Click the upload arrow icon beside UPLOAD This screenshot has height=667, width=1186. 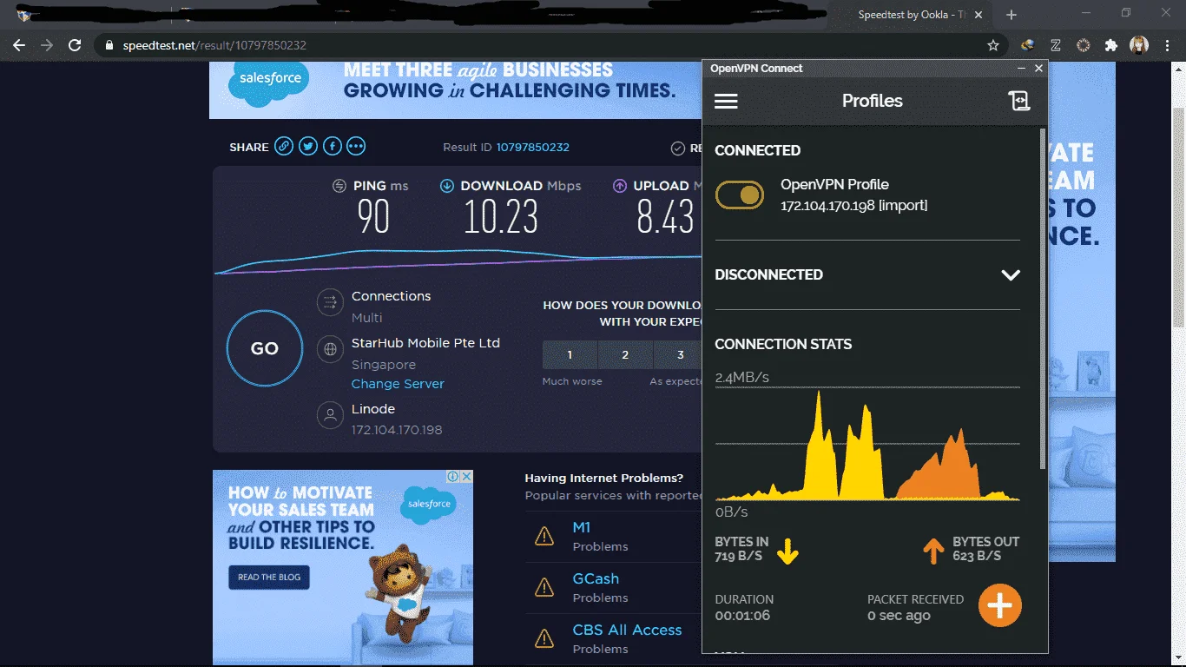[x=620, y=186]
